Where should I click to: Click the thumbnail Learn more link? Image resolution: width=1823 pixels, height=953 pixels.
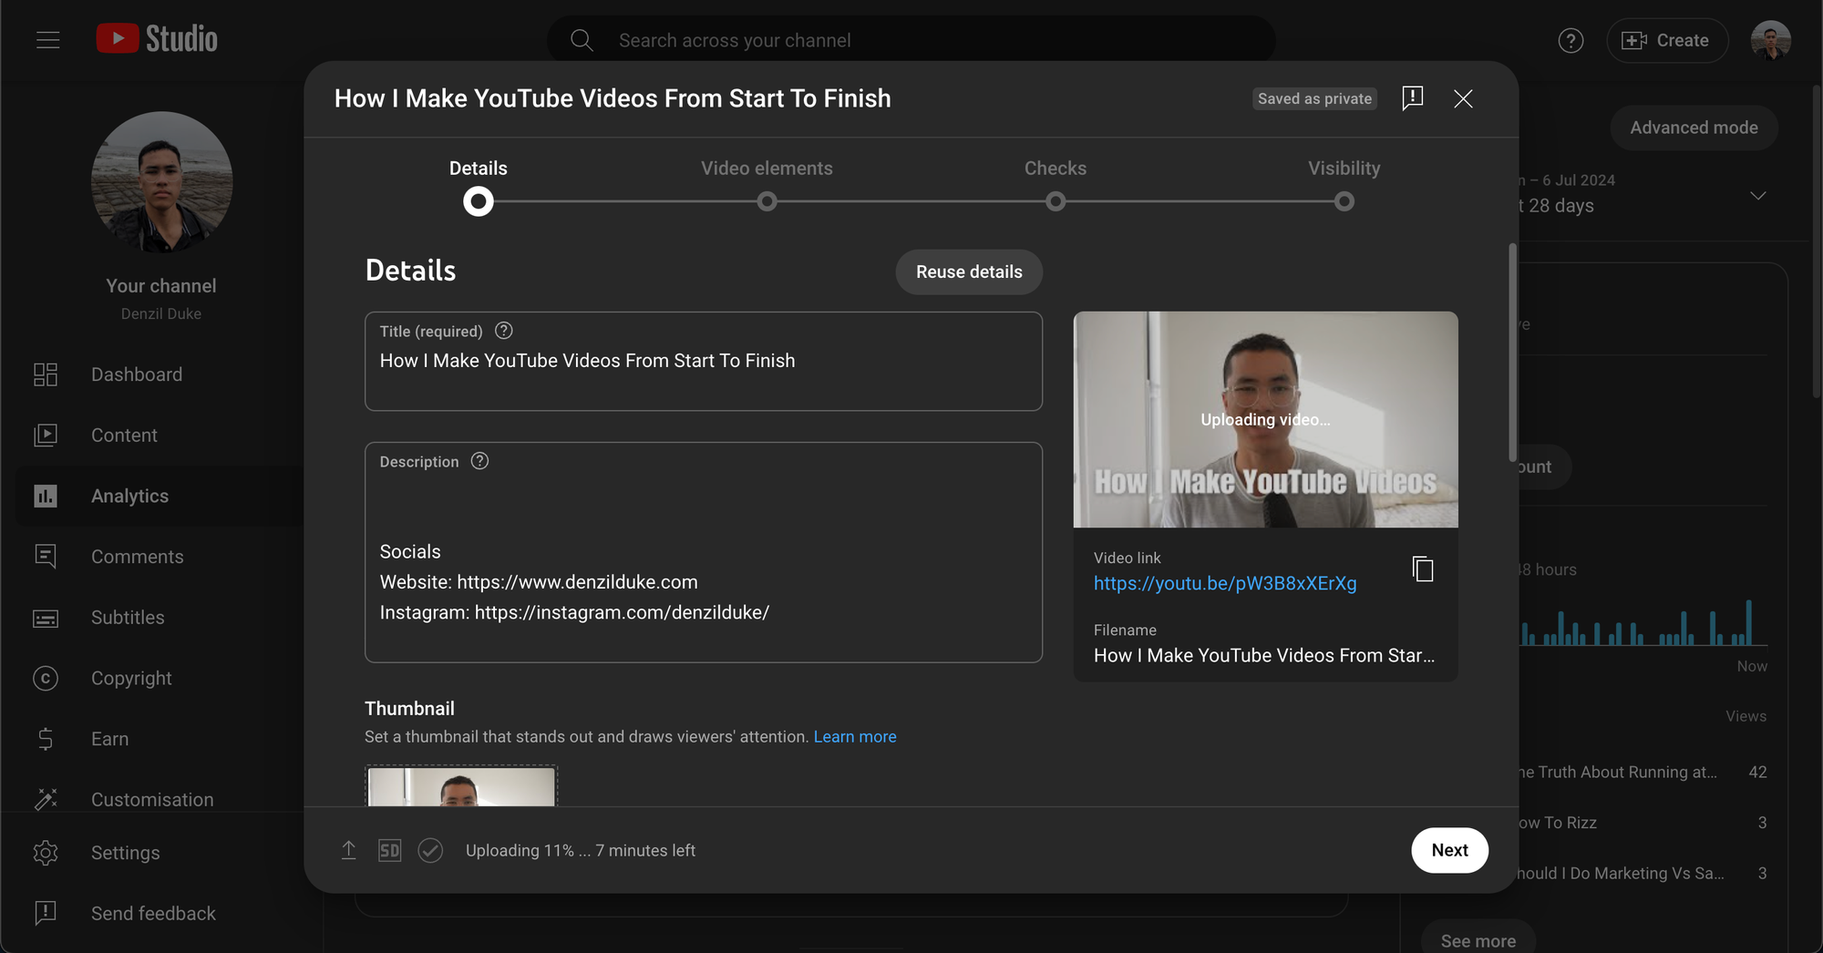point(855,736)
